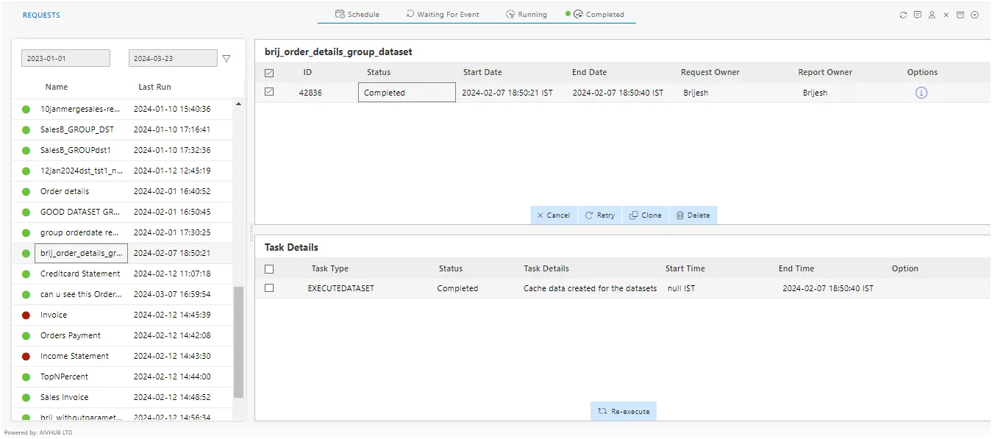The height and width of the screenshot is (439, 992).
Task: Click the ID column header
Action: click(307, 72)
